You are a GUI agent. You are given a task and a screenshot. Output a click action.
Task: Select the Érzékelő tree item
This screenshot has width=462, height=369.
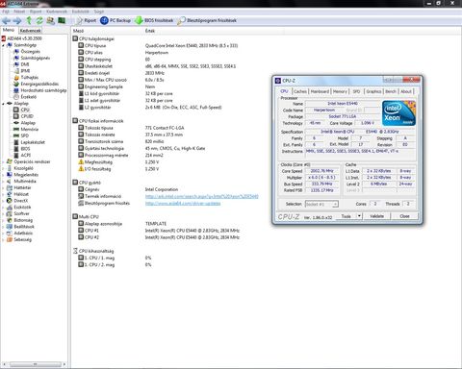tap(29, 97)
